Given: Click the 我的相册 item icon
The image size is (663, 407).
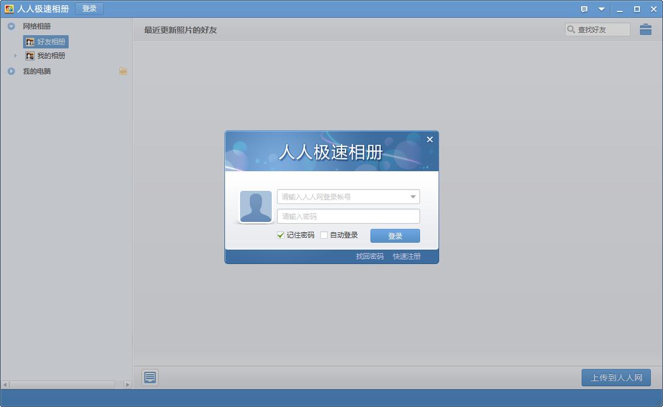Looking at the screenshot, I should tap(29, 56).
